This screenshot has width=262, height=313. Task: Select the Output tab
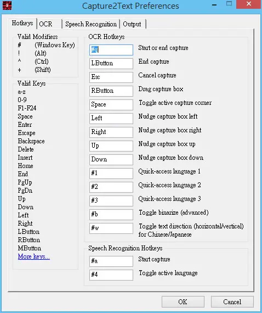133,24
